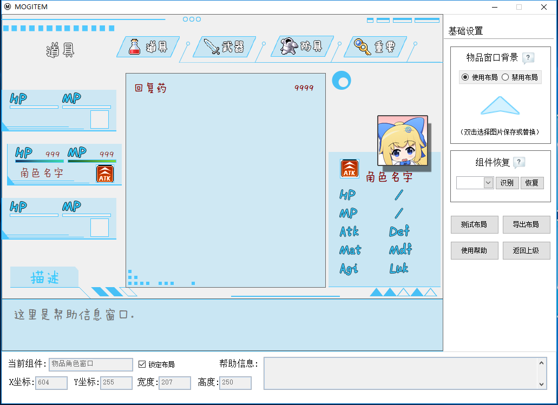The image size is (558, 405).
Task: Click the 高度 field showing 250
Action: (x=235, y=383)
